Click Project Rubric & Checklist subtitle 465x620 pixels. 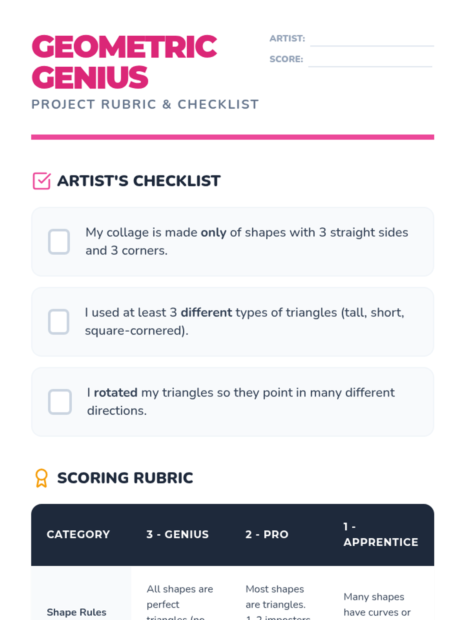pos(145,104)
